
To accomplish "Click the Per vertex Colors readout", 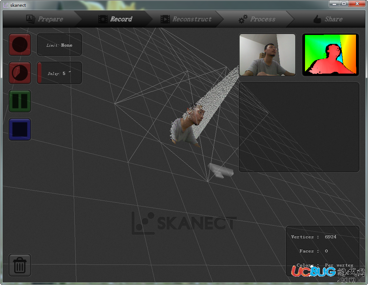I will coord(339,265).
